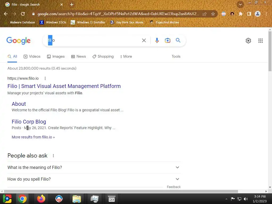The image size is (272, 204).
Task: Switch to the News tab
Action: (x=78, y=57)
